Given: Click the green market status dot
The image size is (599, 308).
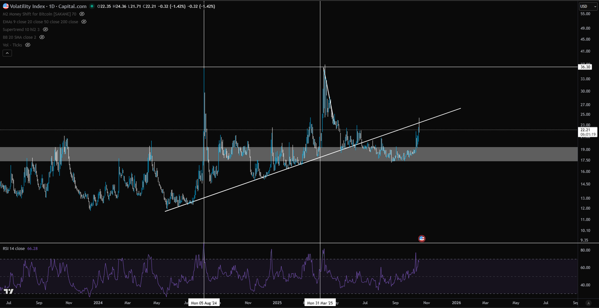Looking at the screenshot, I should [x=92, y=6].
